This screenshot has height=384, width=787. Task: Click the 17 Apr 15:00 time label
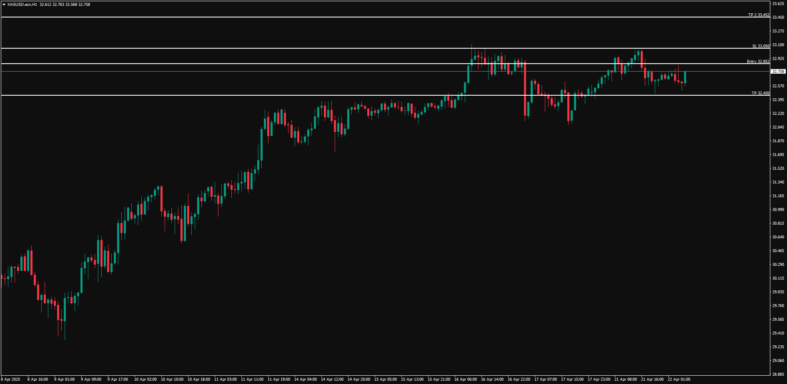[572, 379]
